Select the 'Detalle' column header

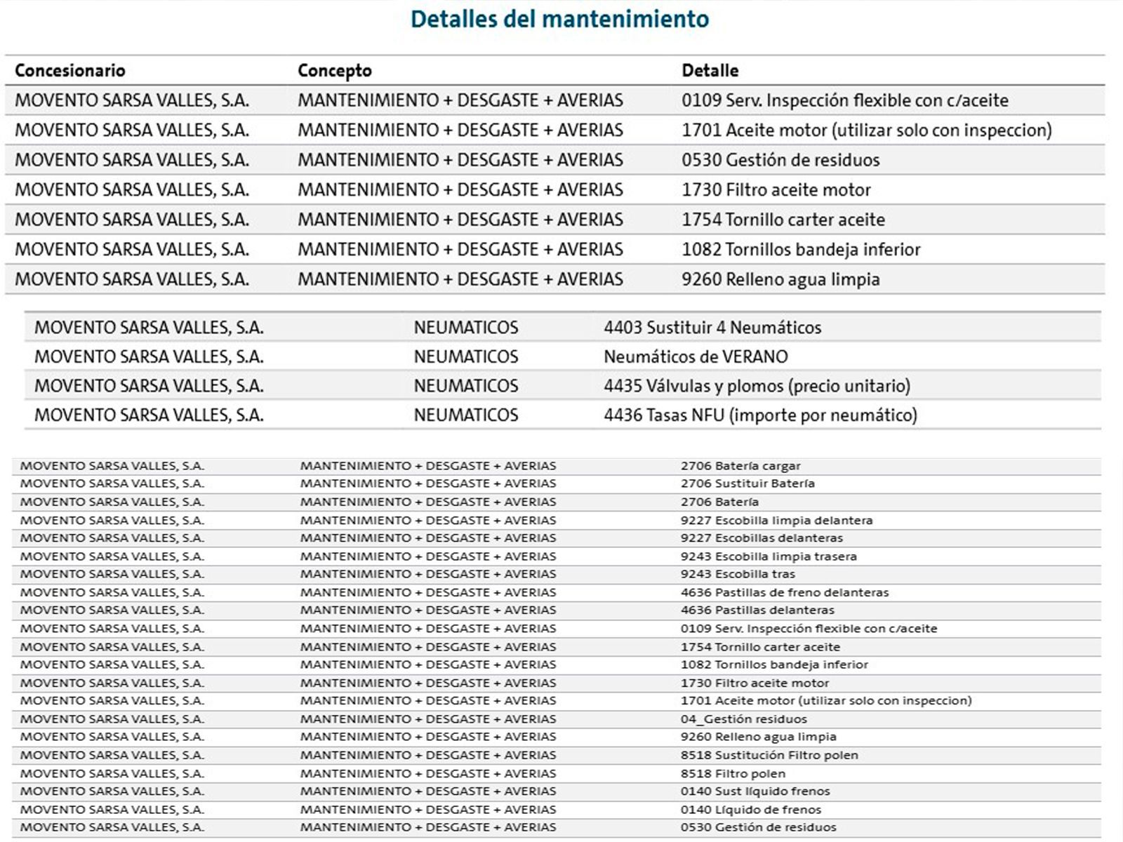pos(710,70)
